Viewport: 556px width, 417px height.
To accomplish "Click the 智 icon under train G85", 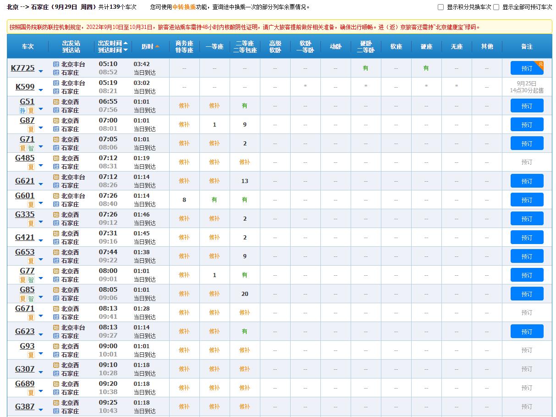I will pos(31,298).
